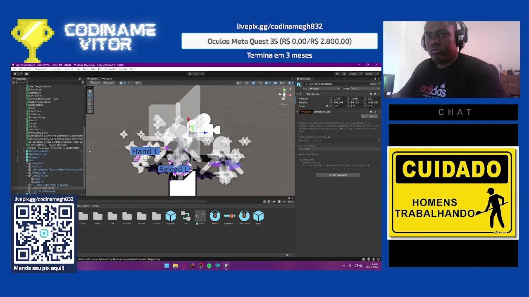
Task: Open Undo History from the toolbar
Action: pyautogui.click(x=337, y=74)
